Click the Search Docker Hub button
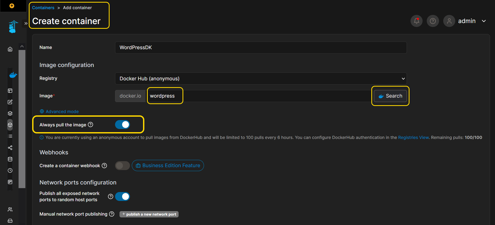Viewport: 495px width, 225px height. tap(390, 96)
